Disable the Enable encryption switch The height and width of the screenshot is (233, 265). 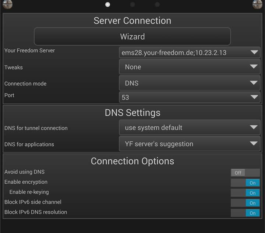(x=245, y=183)
